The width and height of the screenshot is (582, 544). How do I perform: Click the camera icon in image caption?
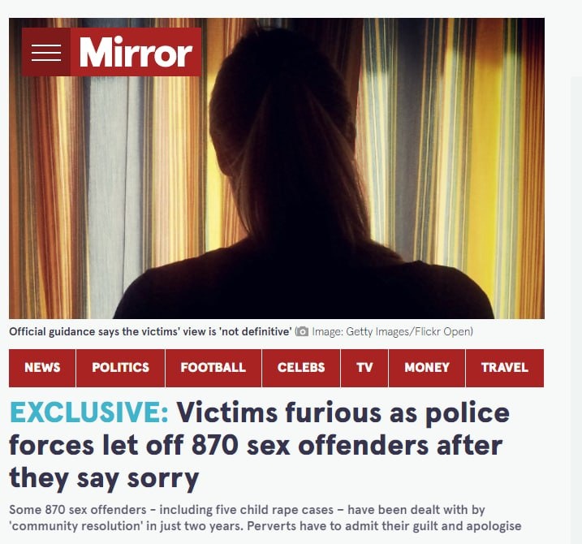coord(302,331)
